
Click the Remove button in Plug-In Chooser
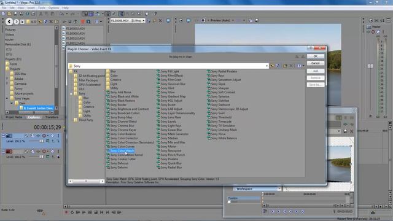pyautogui.click(x=315, y=78)
